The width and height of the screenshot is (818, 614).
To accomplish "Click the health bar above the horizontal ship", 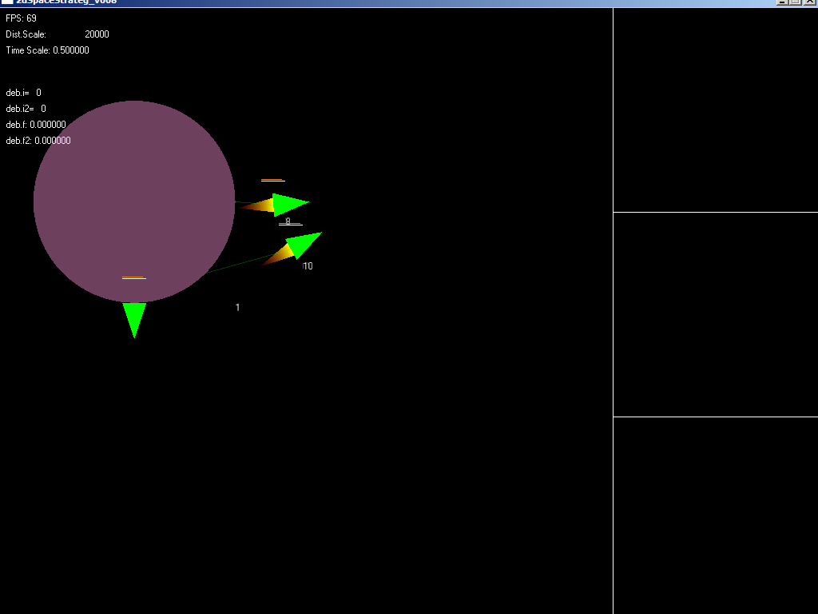I will coord(272,180).
